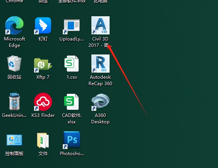Open the Microsoft Edge desktop shortcut

click(14, 25)
